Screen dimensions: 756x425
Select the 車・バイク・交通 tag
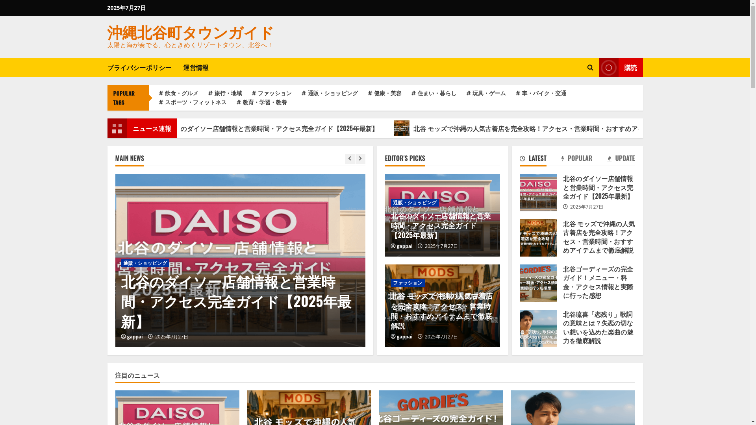(541, 93)
